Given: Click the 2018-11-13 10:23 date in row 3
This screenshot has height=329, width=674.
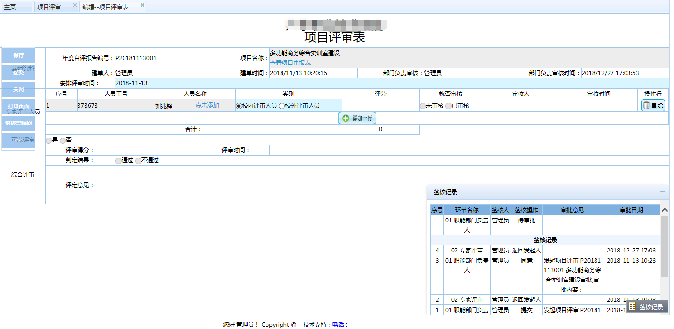Looking at the screenshot, I should pos(631,260).
